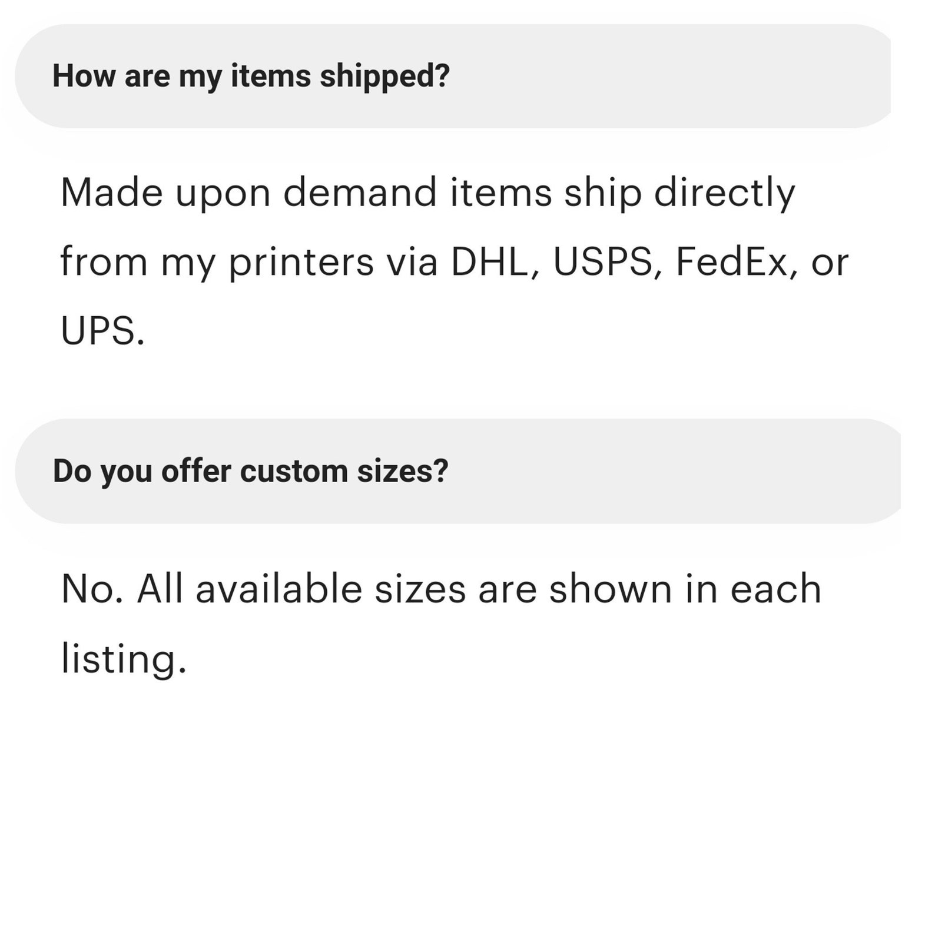Click the word 'shown' in sizes answer
Screen dimensions: 935x935
click(x=610, y=589)
